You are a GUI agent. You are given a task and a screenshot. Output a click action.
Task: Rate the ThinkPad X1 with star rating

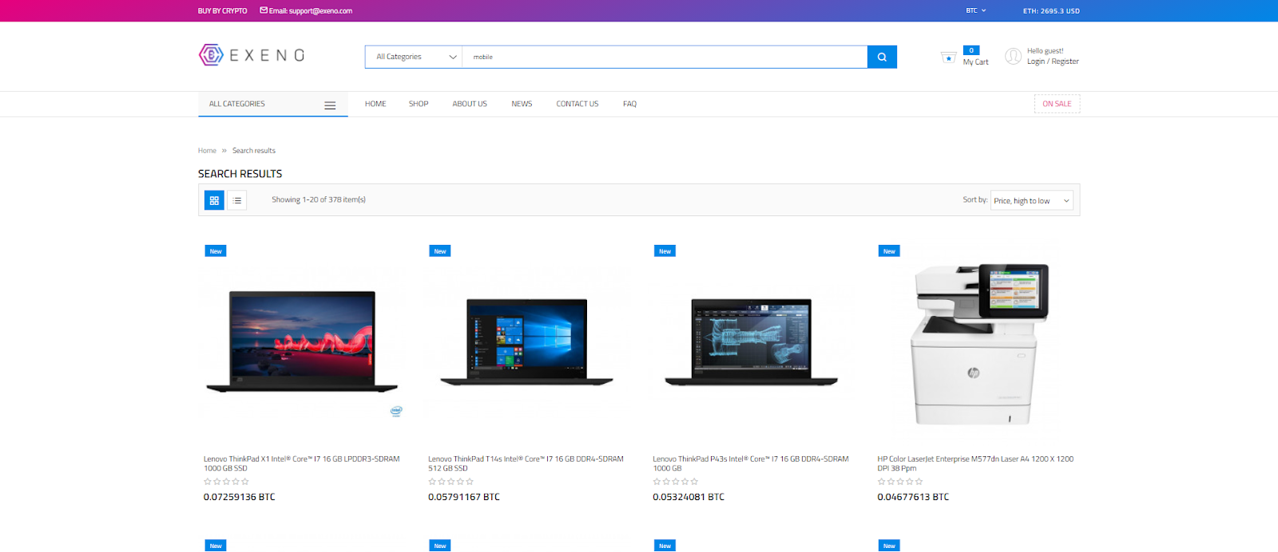[226, 482]
